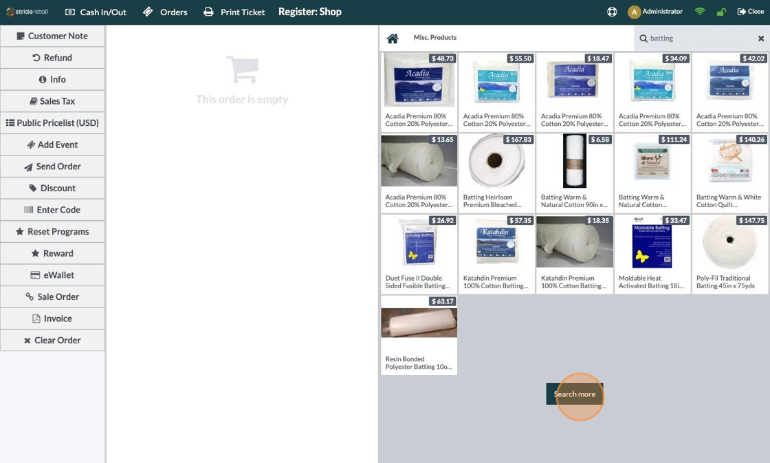Click Add Event

52,144
